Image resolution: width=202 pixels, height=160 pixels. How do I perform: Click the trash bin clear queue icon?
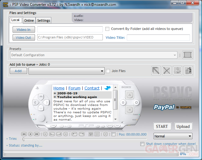pos(188,71)
